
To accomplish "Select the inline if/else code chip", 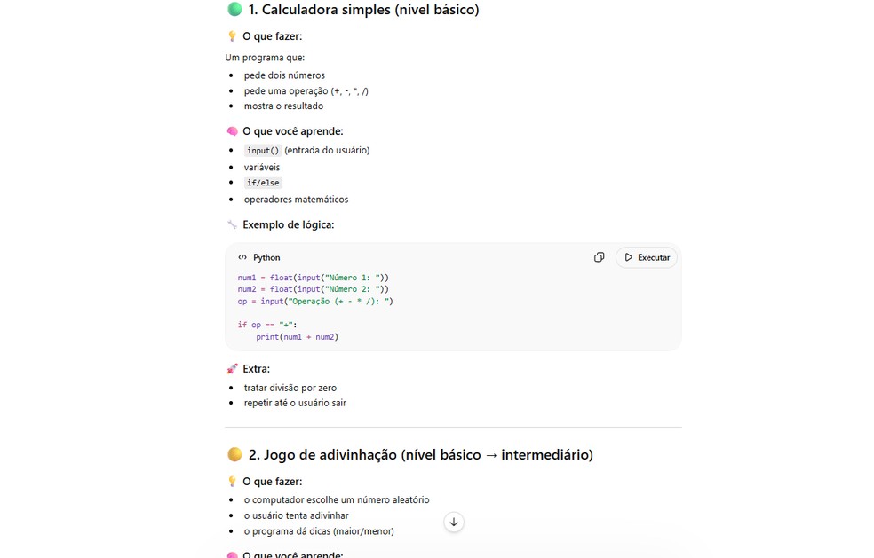I will tap(262, 183).
